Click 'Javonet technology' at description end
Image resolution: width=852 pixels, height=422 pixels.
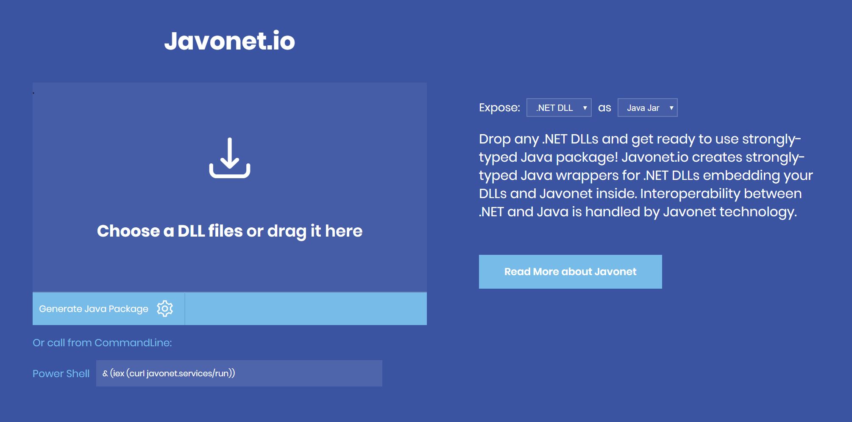(x=729, y=212)
